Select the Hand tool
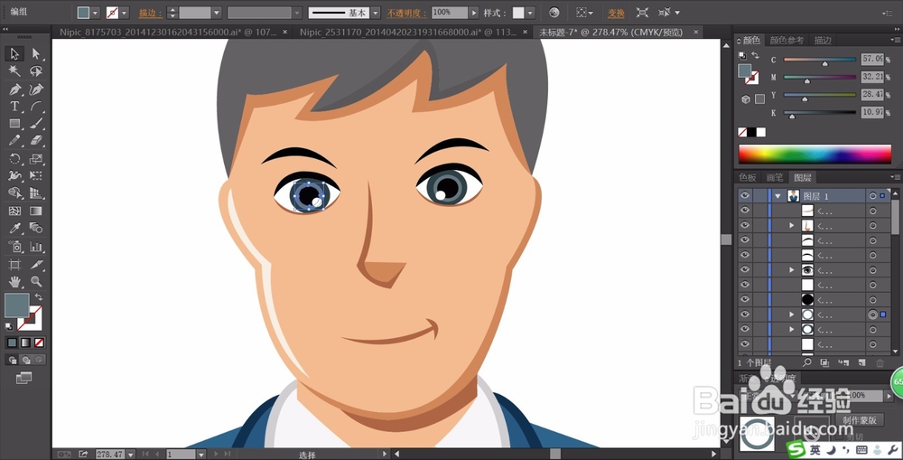This screenshot has width=903, height=460. [x=14, y=281]
